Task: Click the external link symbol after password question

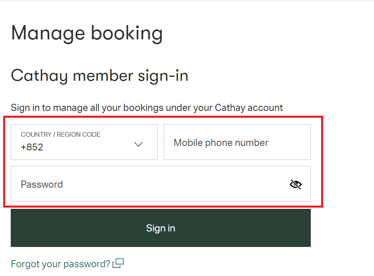Action: (118, 263)
